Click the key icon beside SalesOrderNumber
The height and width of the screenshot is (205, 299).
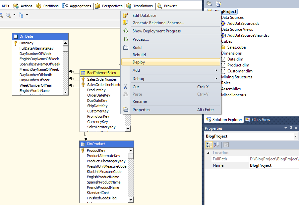[x=83, y=79]
